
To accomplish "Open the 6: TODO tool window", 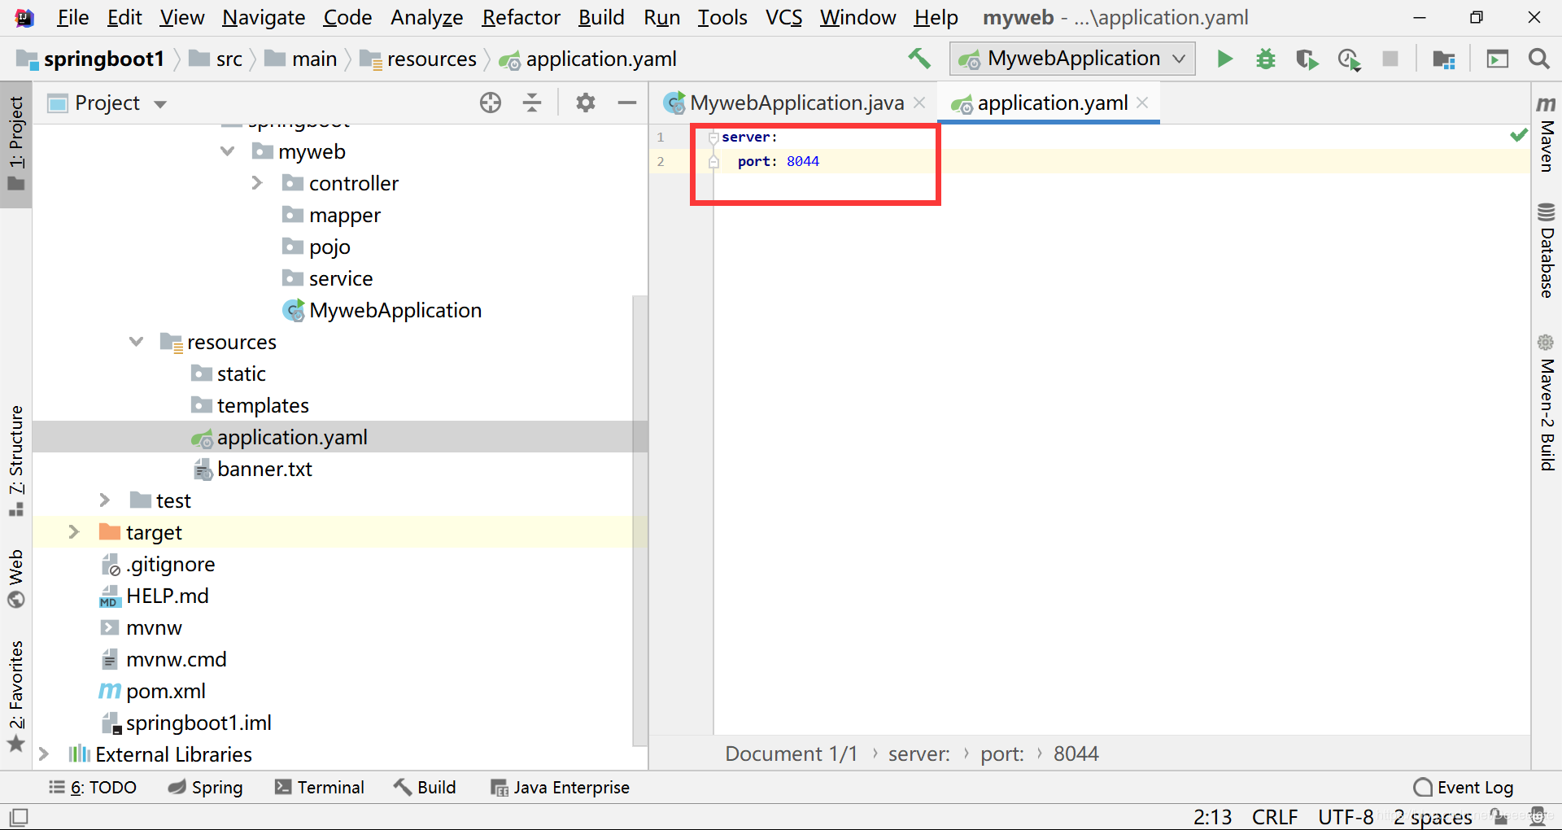I will click(93, 788).
